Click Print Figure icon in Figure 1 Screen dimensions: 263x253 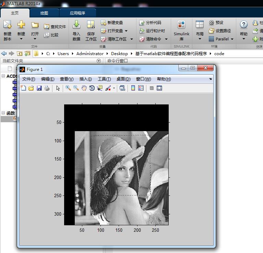[47, 88]
